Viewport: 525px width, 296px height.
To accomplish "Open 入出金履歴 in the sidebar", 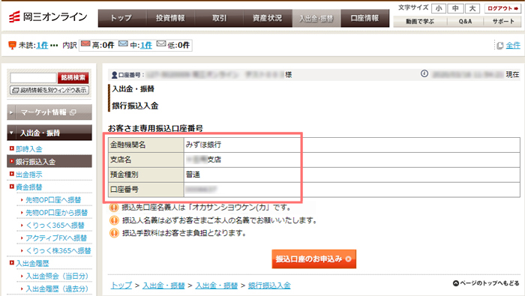I will click(x=32, y=263).
